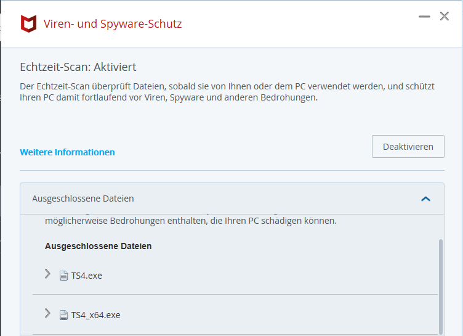
Task: Select the TS4_x64.exe file name
Action: (x=95, y=315)
